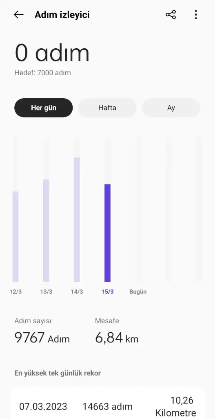
Task: Tap the Bugün date label
Action: (x=138, y=291)
